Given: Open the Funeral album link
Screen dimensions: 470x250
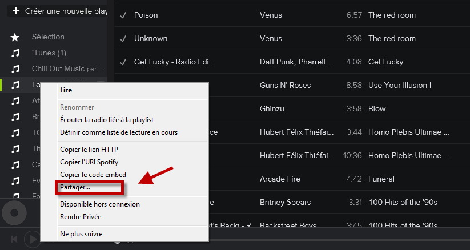Looking at the screenshot, I should pyautogui.click(x=381, y=179).
